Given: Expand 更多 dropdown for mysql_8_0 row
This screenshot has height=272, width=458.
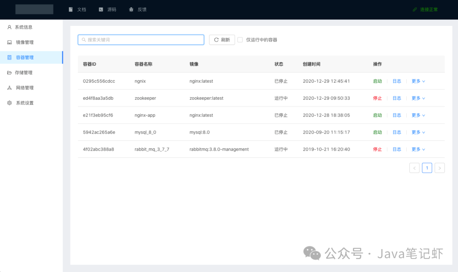Looking at the screenshot, I should point(418,132).
